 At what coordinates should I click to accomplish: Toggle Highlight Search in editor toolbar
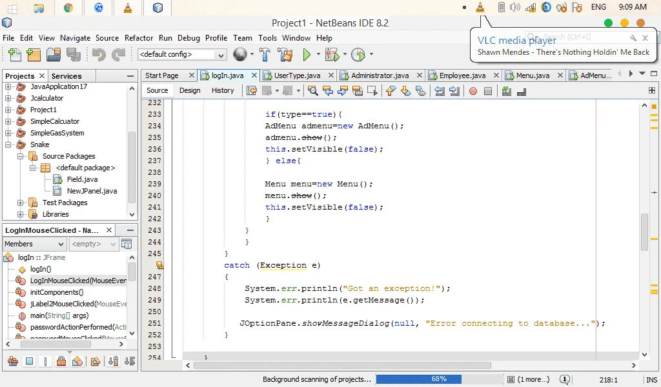[358, 91]
